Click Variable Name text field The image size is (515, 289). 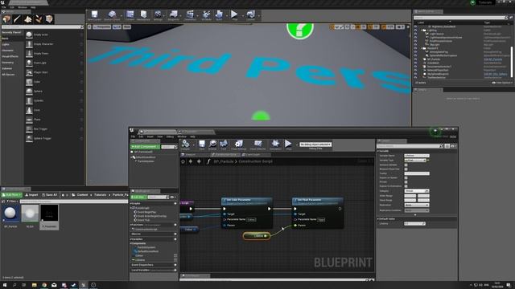[417, 156]
